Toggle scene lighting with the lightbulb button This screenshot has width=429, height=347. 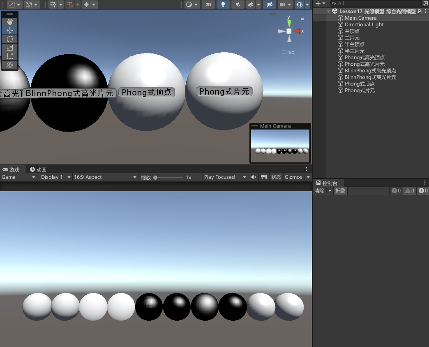tap(223, 5)
